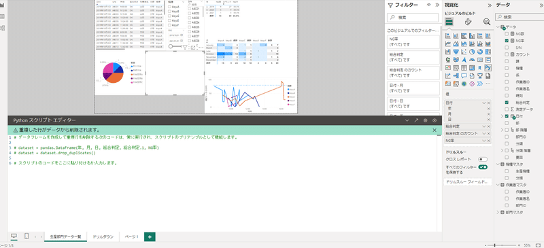Check the NG数 field checkbox
Image resolution: width=544 pixels, height=248 pixels.
coord(507,34)
